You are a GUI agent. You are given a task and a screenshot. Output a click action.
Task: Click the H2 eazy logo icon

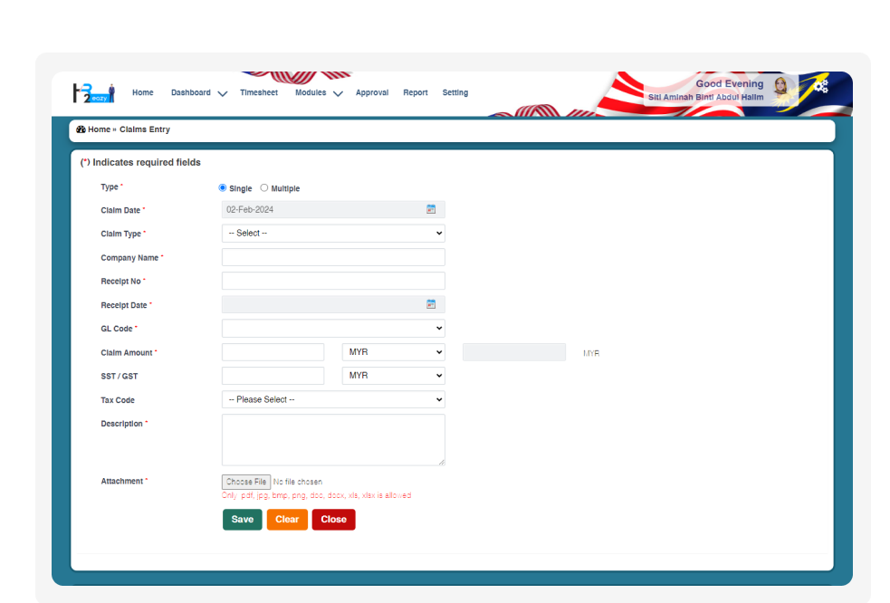click(93, 92)
